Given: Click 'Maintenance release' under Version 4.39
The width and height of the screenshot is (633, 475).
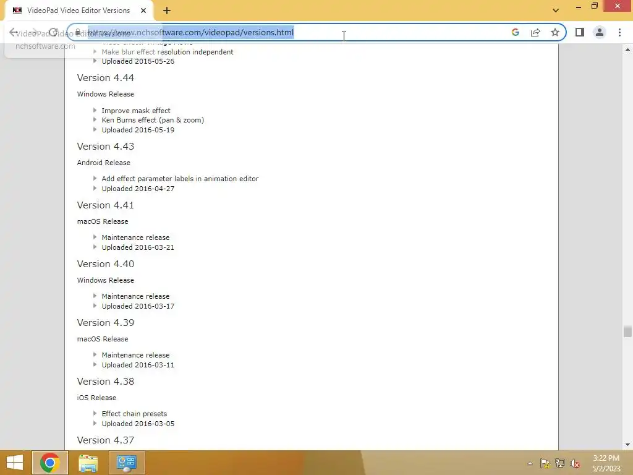Looking at the screenshot, I should tap(135, 355).
